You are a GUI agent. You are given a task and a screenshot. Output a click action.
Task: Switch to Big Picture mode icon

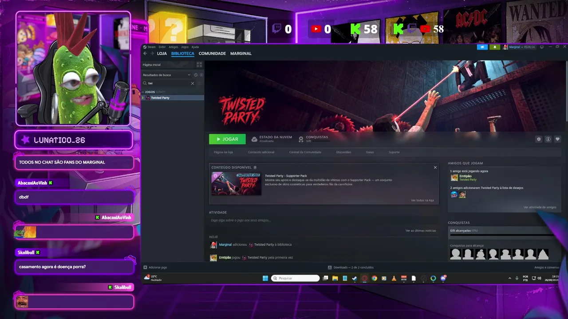coord(541,47)
